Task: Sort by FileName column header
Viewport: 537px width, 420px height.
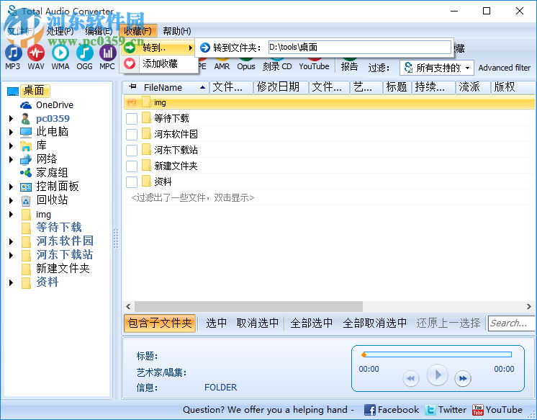Action: pos(166,87)
